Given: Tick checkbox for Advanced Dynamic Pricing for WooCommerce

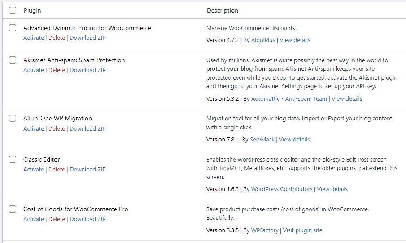Looking at the screenshot, I should pyautogui.click(x=13, y=28).
